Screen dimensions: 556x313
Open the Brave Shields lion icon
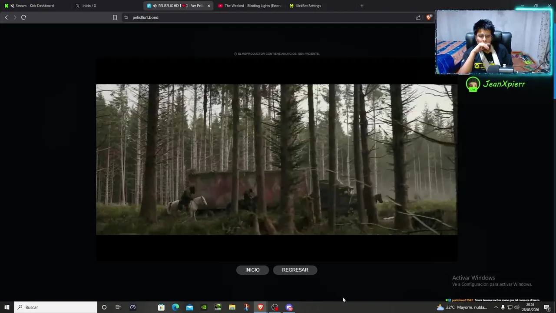tap(429, 17)
